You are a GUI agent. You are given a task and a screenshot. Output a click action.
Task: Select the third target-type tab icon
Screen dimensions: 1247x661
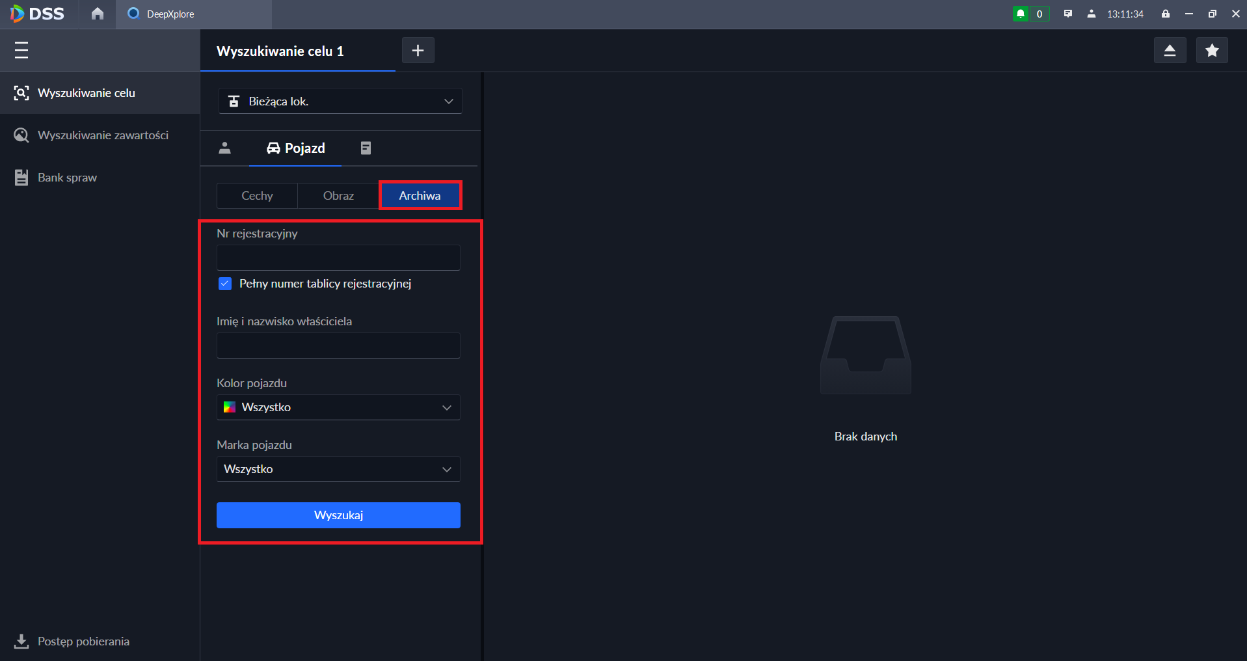coord(366,148)
